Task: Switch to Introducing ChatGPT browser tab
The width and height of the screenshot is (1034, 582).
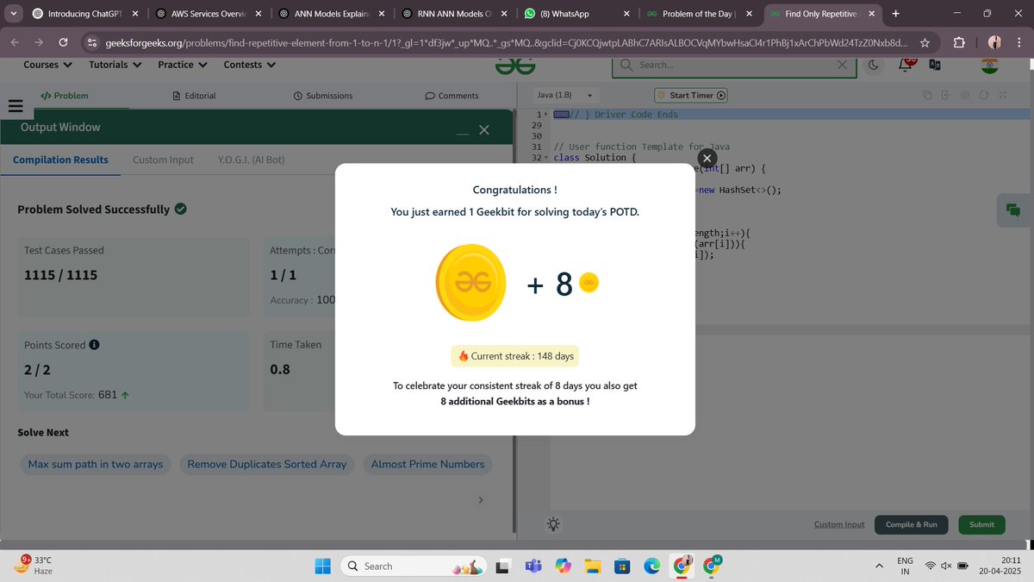Action: [x=85, y=14]
